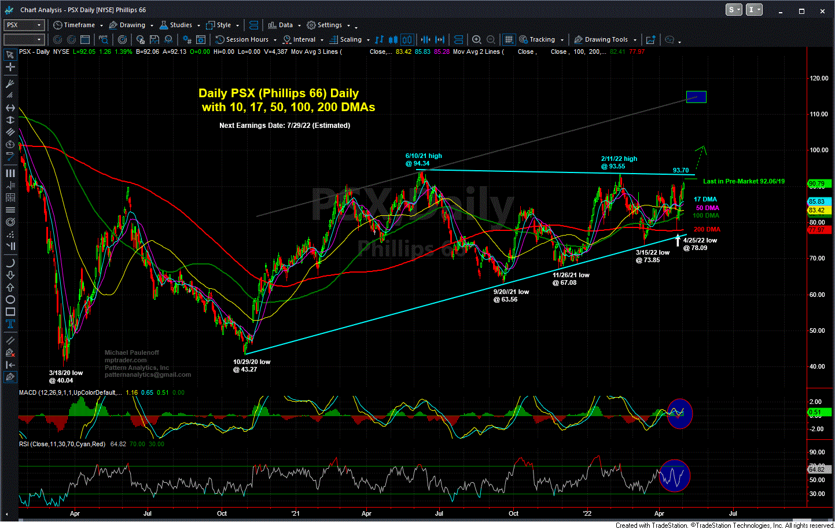This screenshot has width=835, height=529.
Task: Select the time cycle clock tool
Action: point(10,143)
